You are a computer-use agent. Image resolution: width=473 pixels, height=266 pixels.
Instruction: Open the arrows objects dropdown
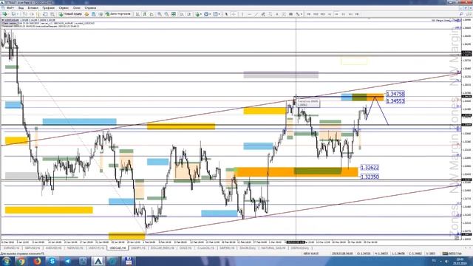point(302,14)
